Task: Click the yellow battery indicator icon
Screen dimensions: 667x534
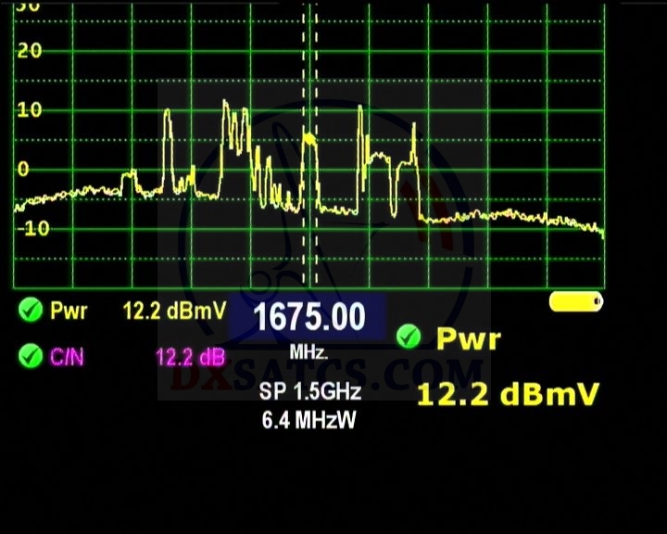Action: 575,302
